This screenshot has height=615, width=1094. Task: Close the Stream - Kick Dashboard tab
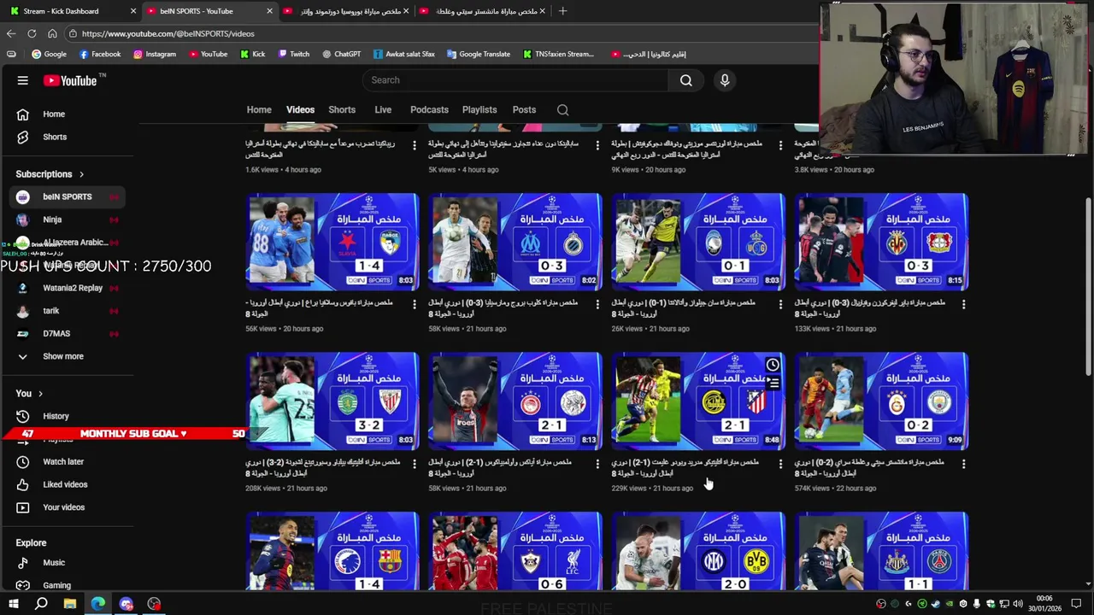pos(132,11)
